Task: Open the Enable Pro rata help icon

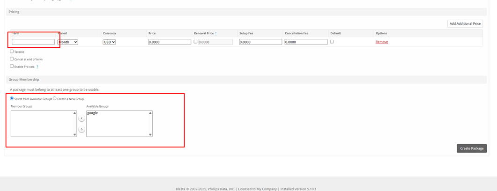Action: pos(37,67)
